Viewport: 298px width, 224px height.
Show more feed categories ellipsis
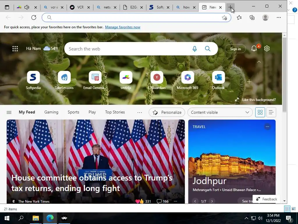(140, 112)
